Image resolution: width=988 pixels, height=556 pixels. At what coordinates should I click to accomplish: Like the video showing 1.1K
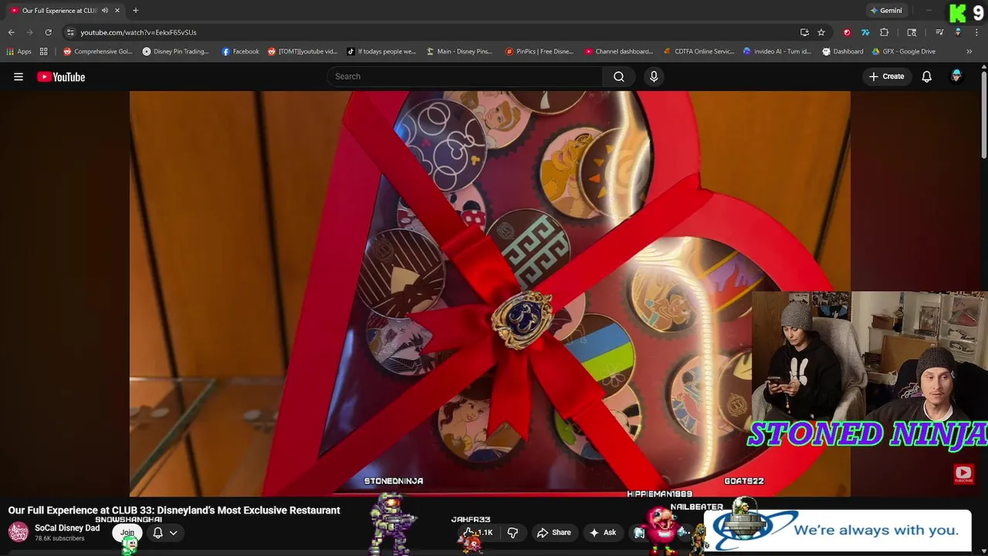479,532
